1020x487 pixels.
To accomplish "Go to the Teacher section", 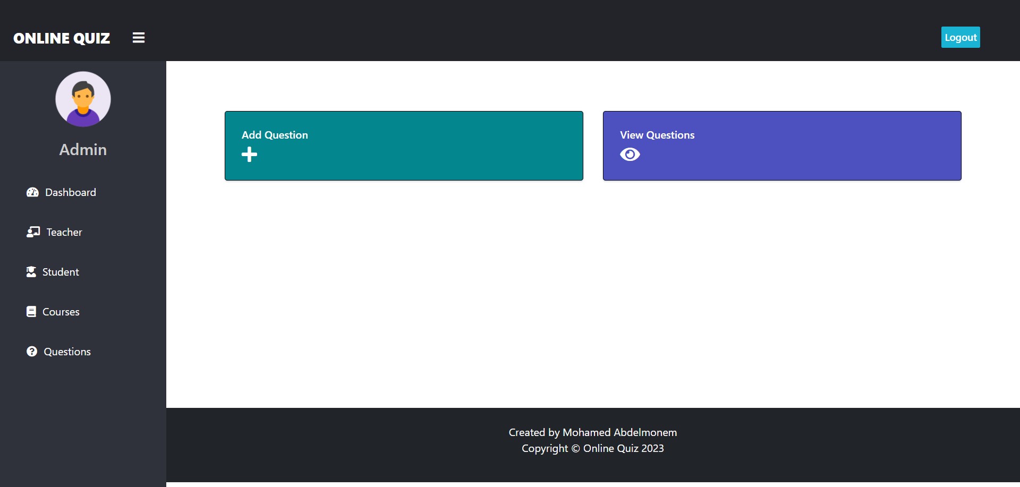I will coord(64,232).
